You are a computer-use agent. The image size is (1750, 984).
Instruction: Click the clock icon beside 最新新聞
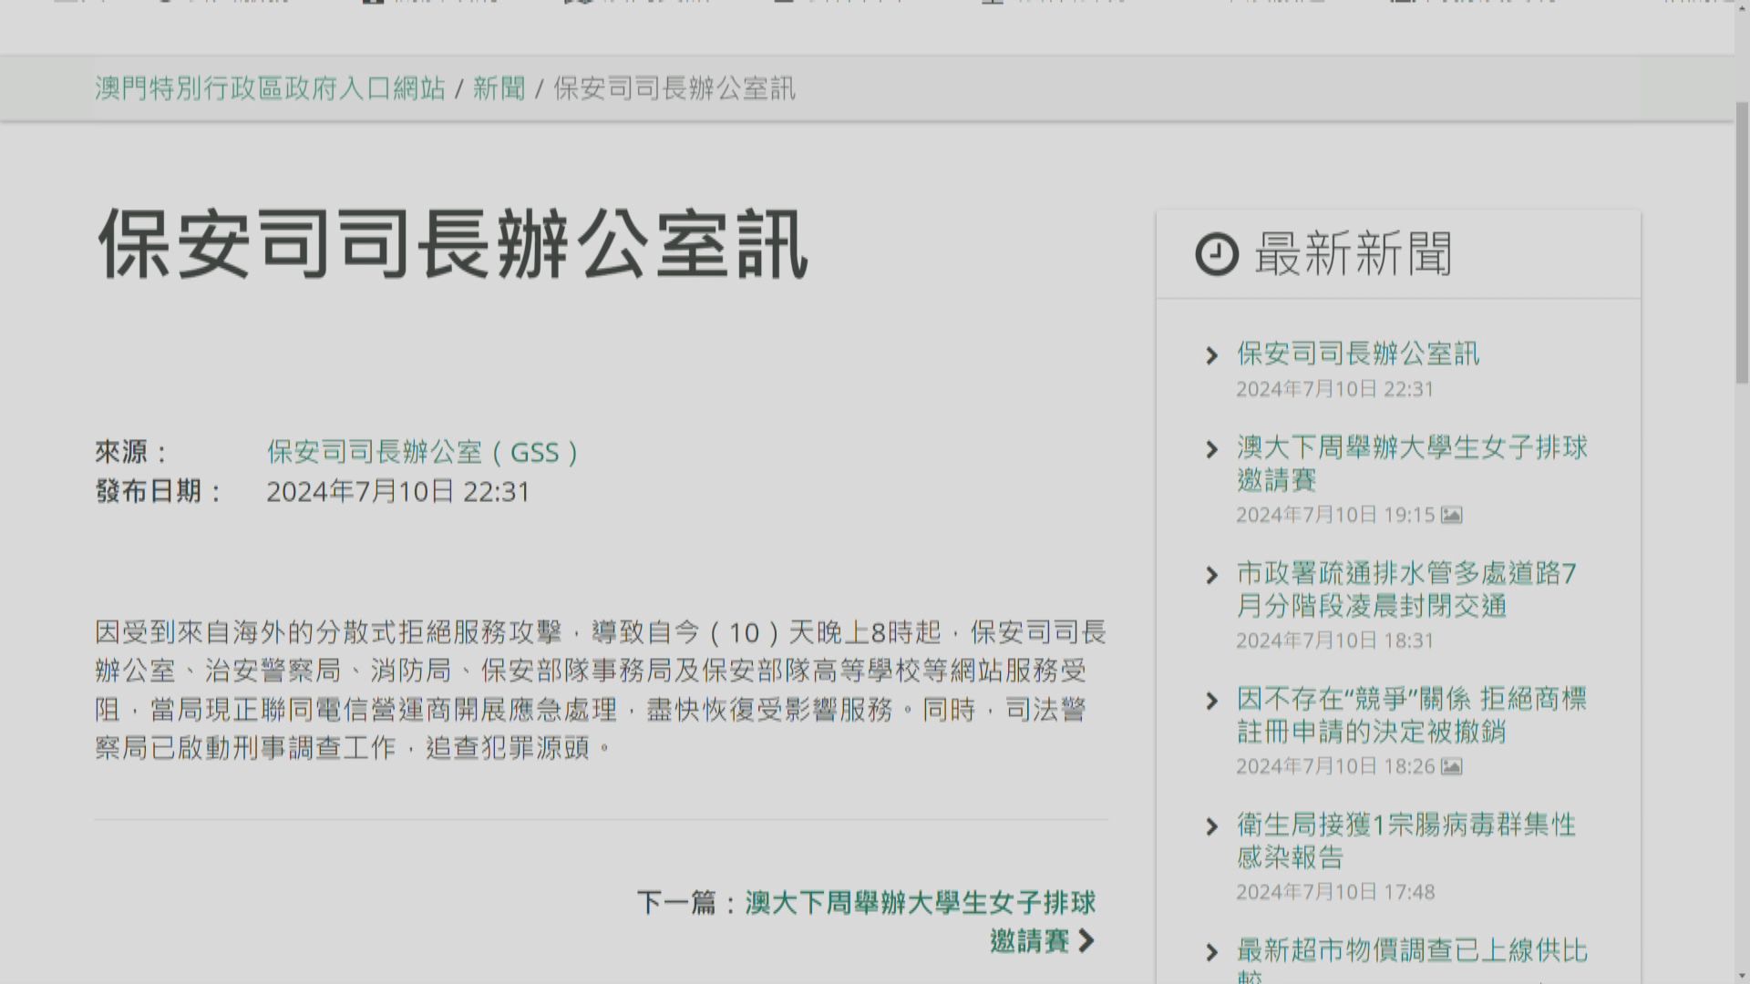point(1217,254)
